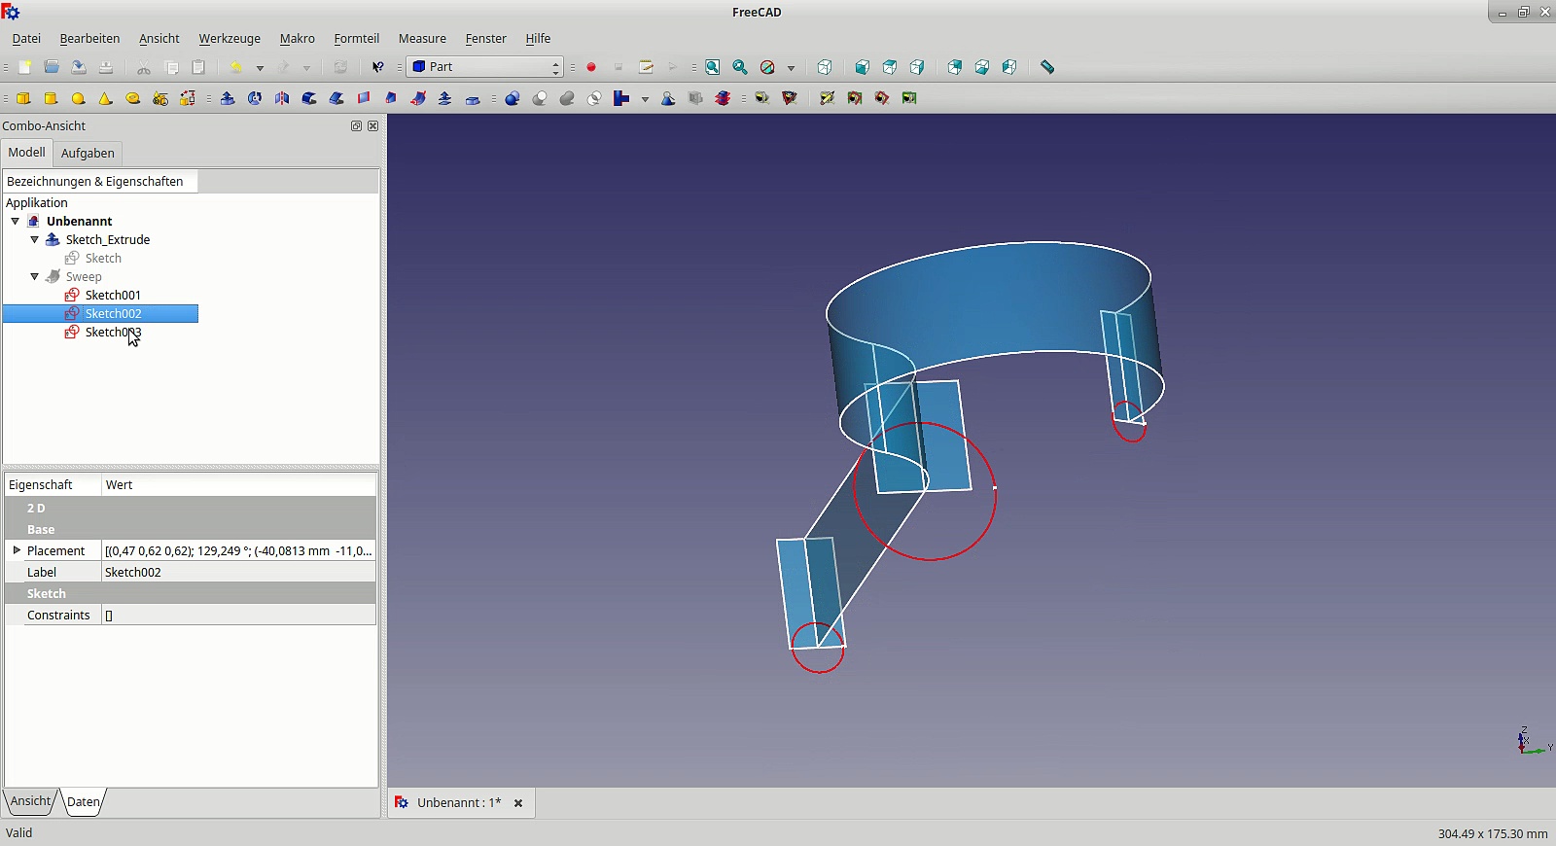
Task: Switch to the Aufgaben tab
Action: coord(88,153)
